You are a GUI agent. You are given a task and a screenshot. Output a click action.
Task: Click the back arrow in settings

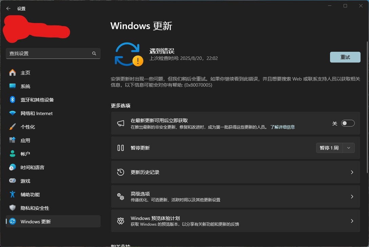click(x=8, y=8)
